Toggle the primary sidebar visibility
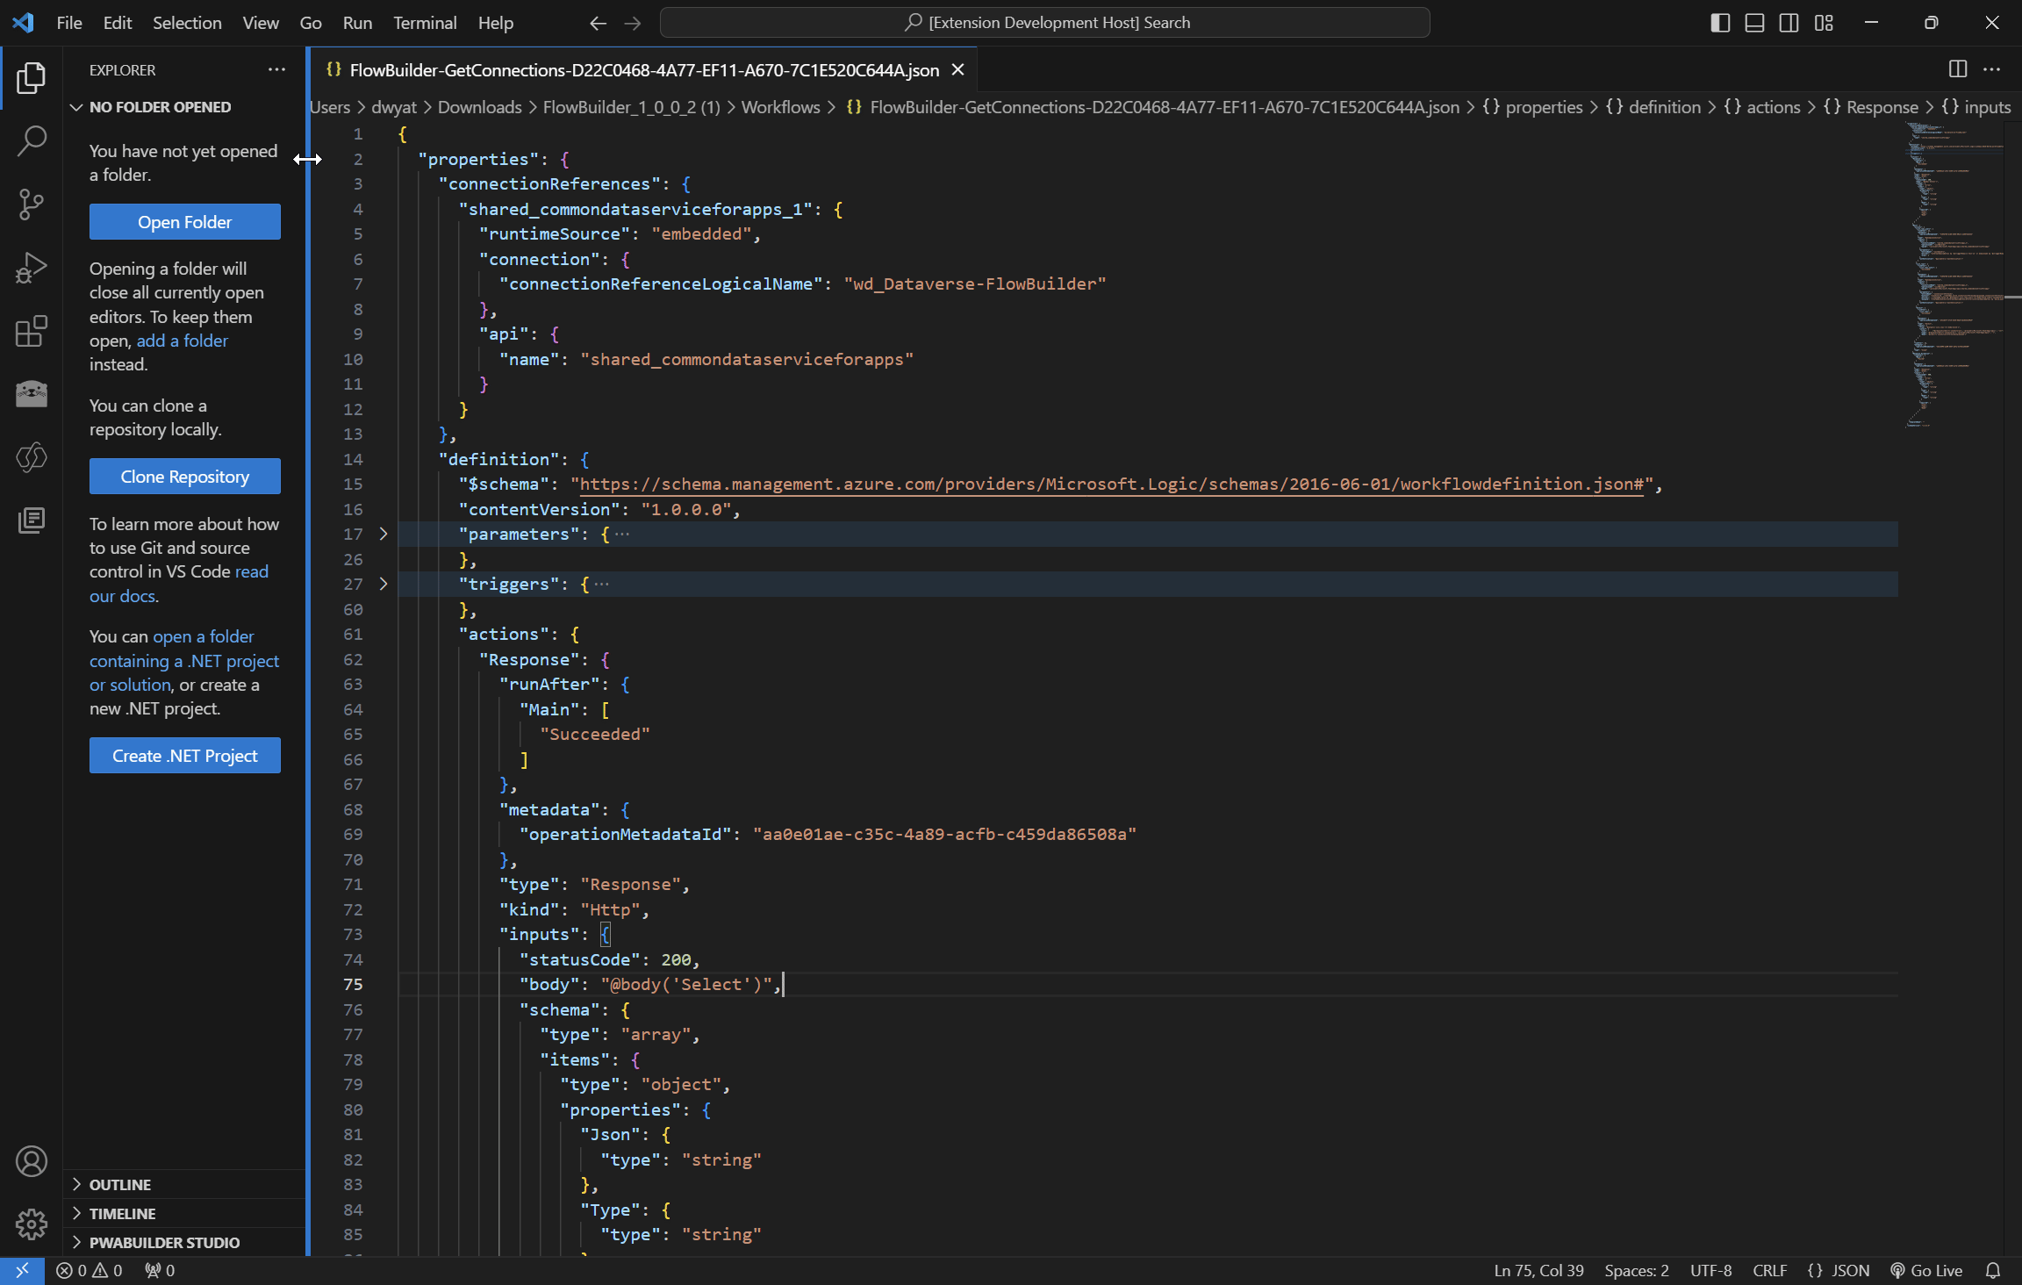The width and height of the screenshot is (2022, 1285). pos(1719,22)
